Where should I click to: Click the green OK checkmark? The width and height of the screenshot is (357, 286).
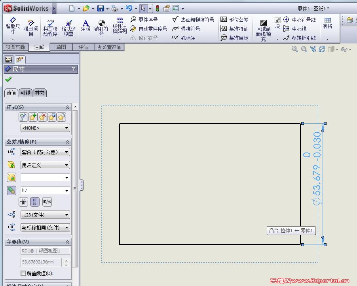pos(8,79)
